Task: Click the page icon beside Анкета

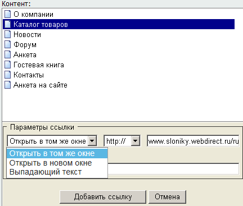Action: [8, 54]
